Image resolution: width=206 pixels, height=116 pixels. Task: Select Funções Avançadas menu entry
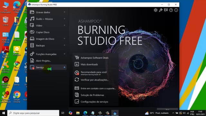[48, 54]
